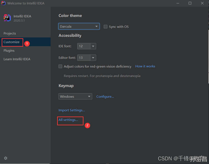Click the Editor font value field
Image resolution: width=209 pixels, height=164 pixels.
(x=84, y=58)
